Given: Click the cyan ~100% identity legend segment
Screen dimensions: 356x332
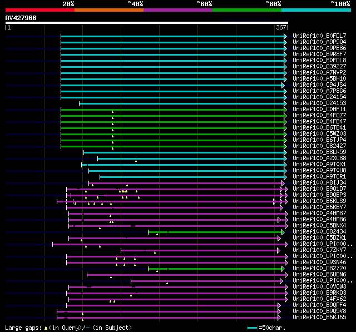Looking at the screenshot, I should coord(317,10).
